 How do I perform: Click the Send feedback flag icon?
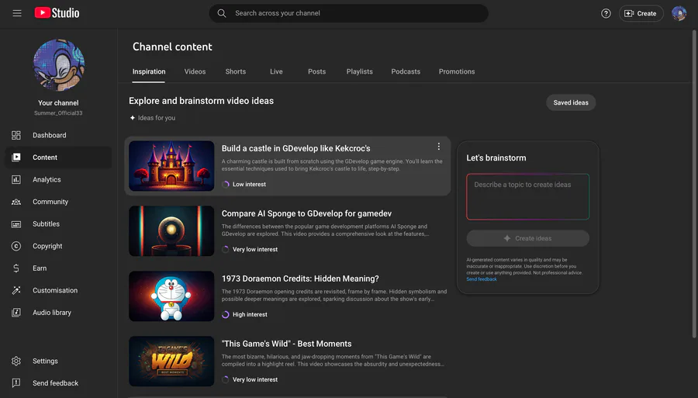click(x=16, y=382)
